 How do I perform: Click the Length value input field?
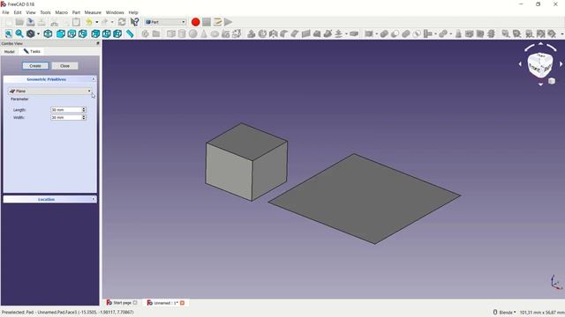66,109
